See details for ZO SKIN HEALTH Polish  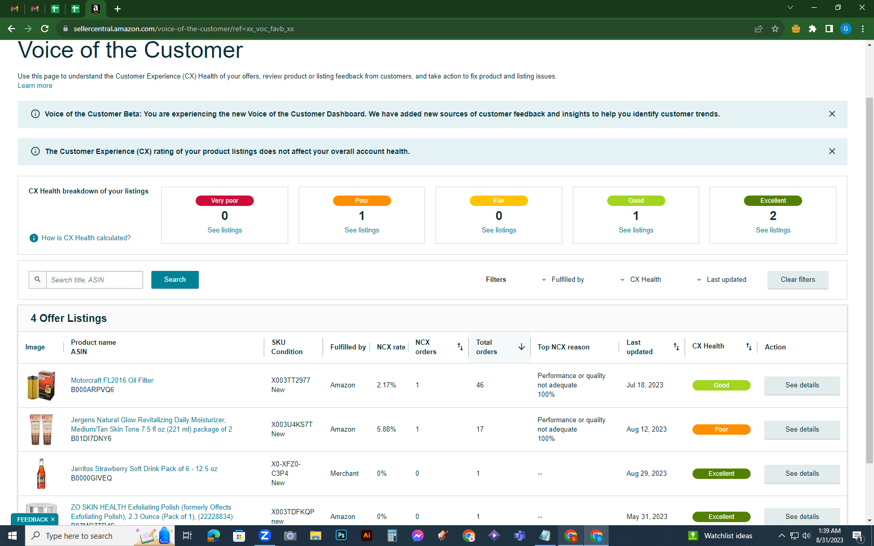[x=802, y=517]
